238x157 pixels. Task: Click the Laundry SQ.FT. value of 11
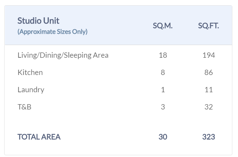tap(208, 90)
